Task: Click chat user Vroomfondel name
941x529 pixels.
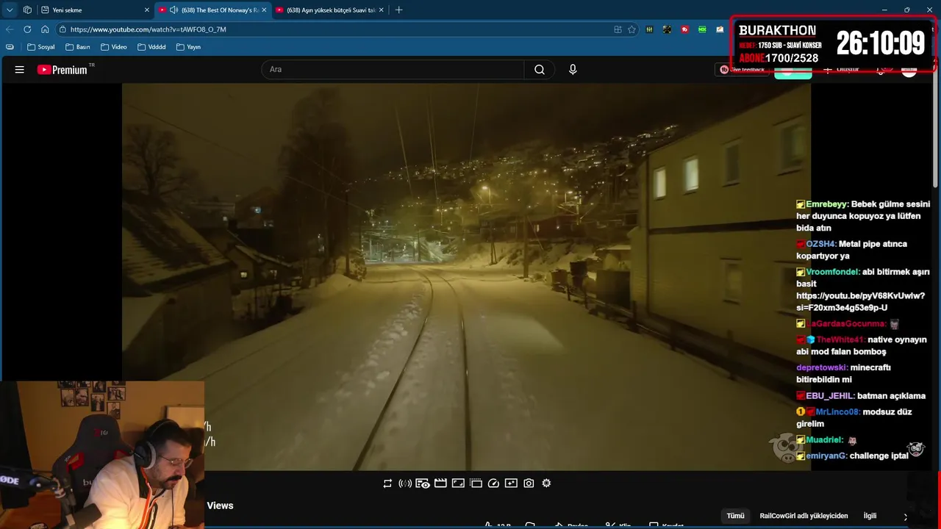Action: point(832,272)
